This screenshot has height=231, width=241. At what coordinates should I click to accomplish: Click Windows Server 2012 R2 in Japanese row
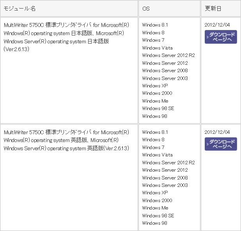pyautogui.click(x=168, y=55)
